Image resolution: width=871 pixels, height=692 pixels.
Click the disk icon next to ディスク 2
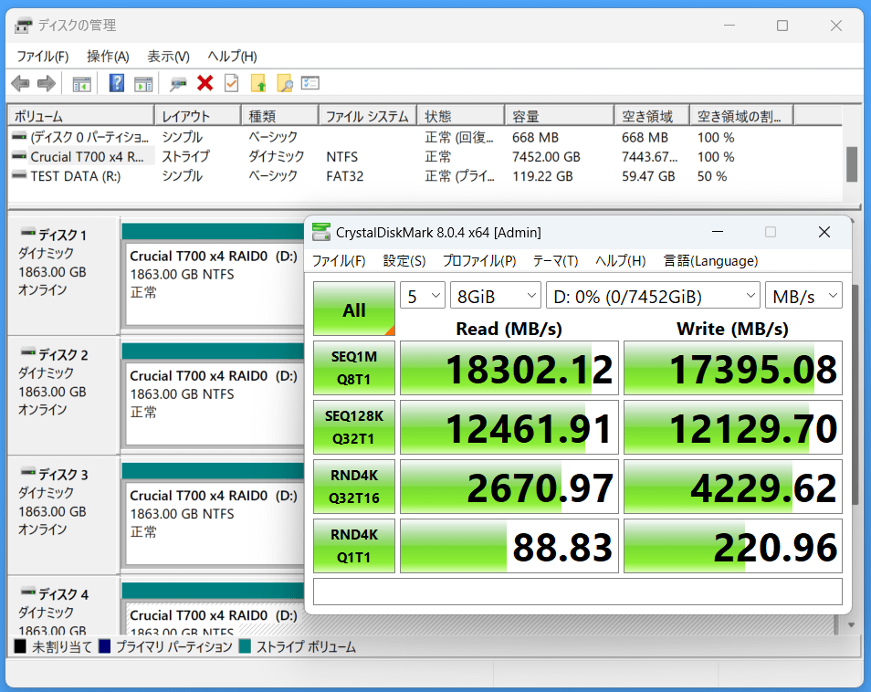tap(27, 352)
